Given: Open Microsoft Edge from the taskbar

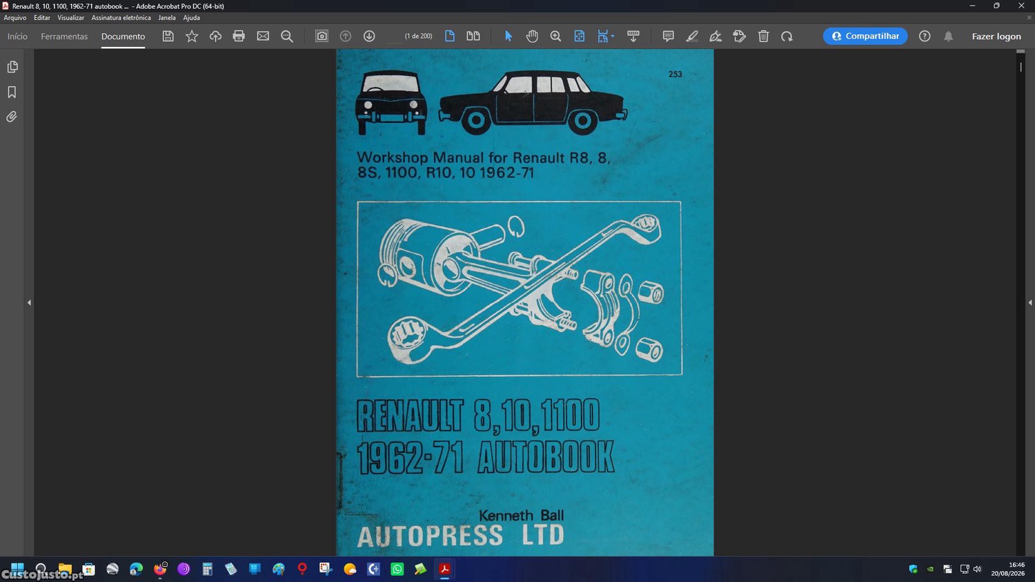Looking at the screenshot, I should tap(136, 569).
